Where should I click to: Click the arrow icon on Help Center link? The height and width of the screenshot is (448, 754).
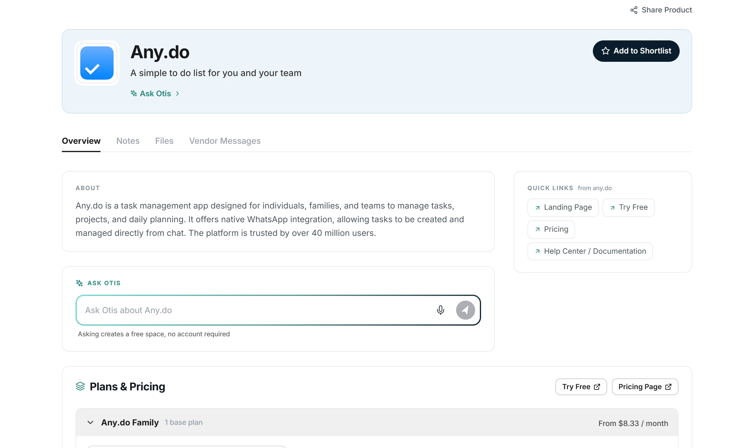tap(538, 251)
